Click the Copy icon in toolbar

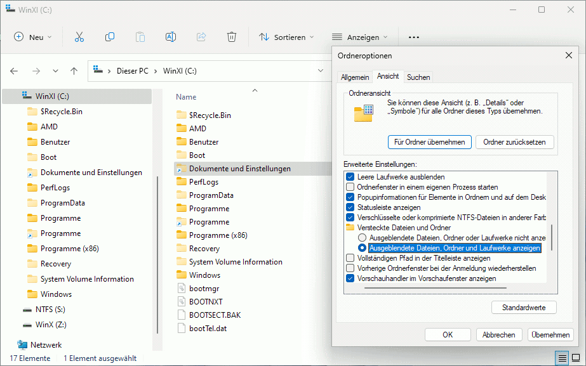coord(109,37)
